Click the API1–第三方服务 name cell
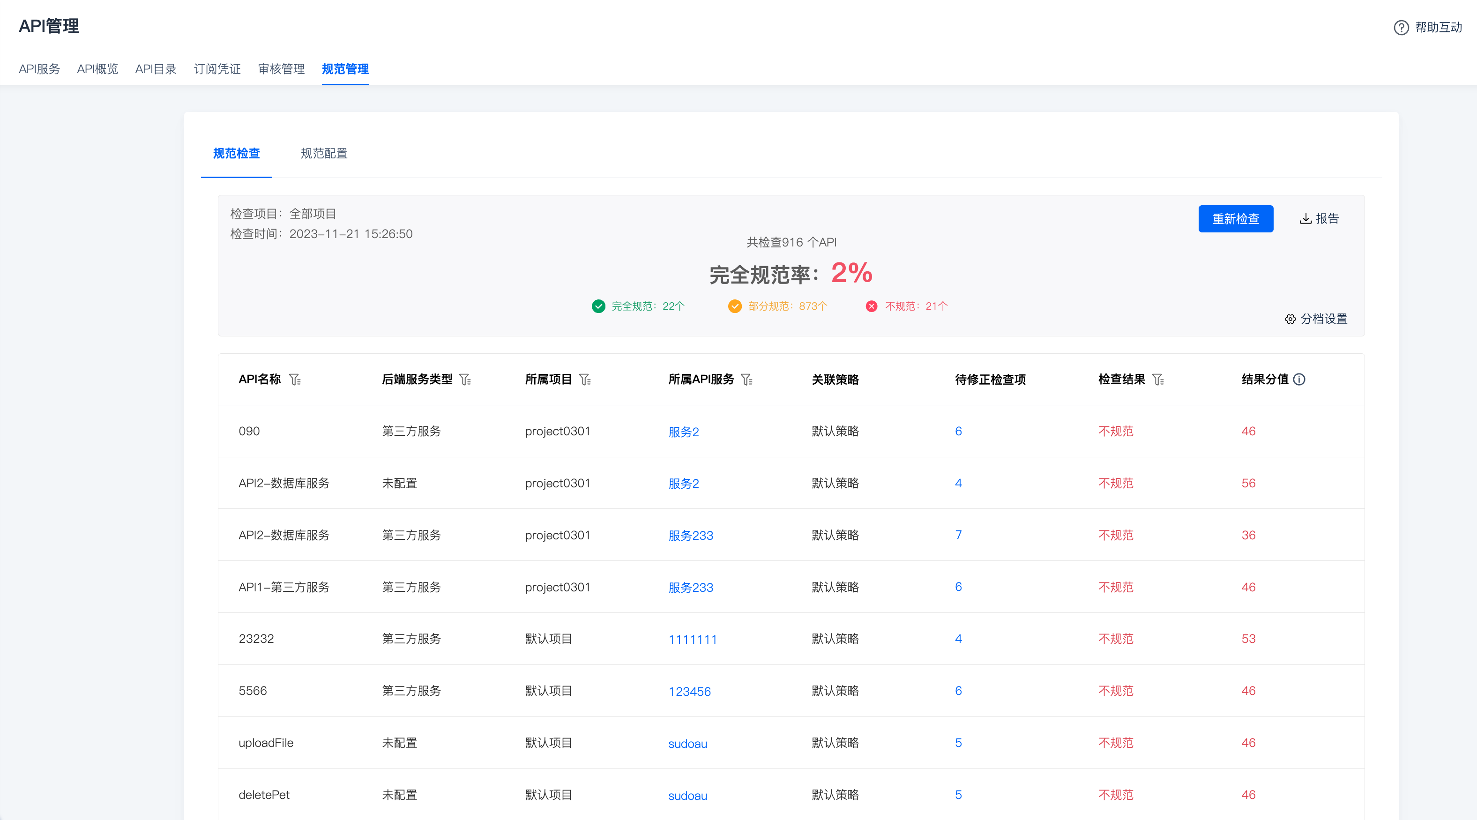The width and height of the screenshot is (1477, 820). coord(284,587)
